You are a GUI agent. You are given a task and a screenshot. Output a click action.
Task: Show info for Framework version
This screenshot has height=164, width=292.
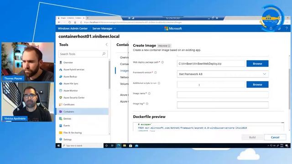pyautogui.click(x=156, y=72)
